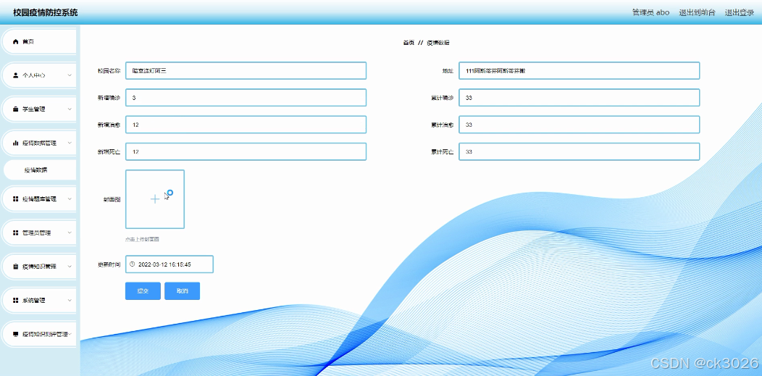Click the 新增治愈 input field
Viewport: 762px width, 376px height.
(246, 125)
